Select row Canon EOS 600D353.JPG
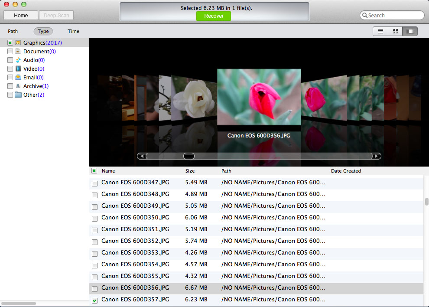429x307 pixels. point(257,254)
